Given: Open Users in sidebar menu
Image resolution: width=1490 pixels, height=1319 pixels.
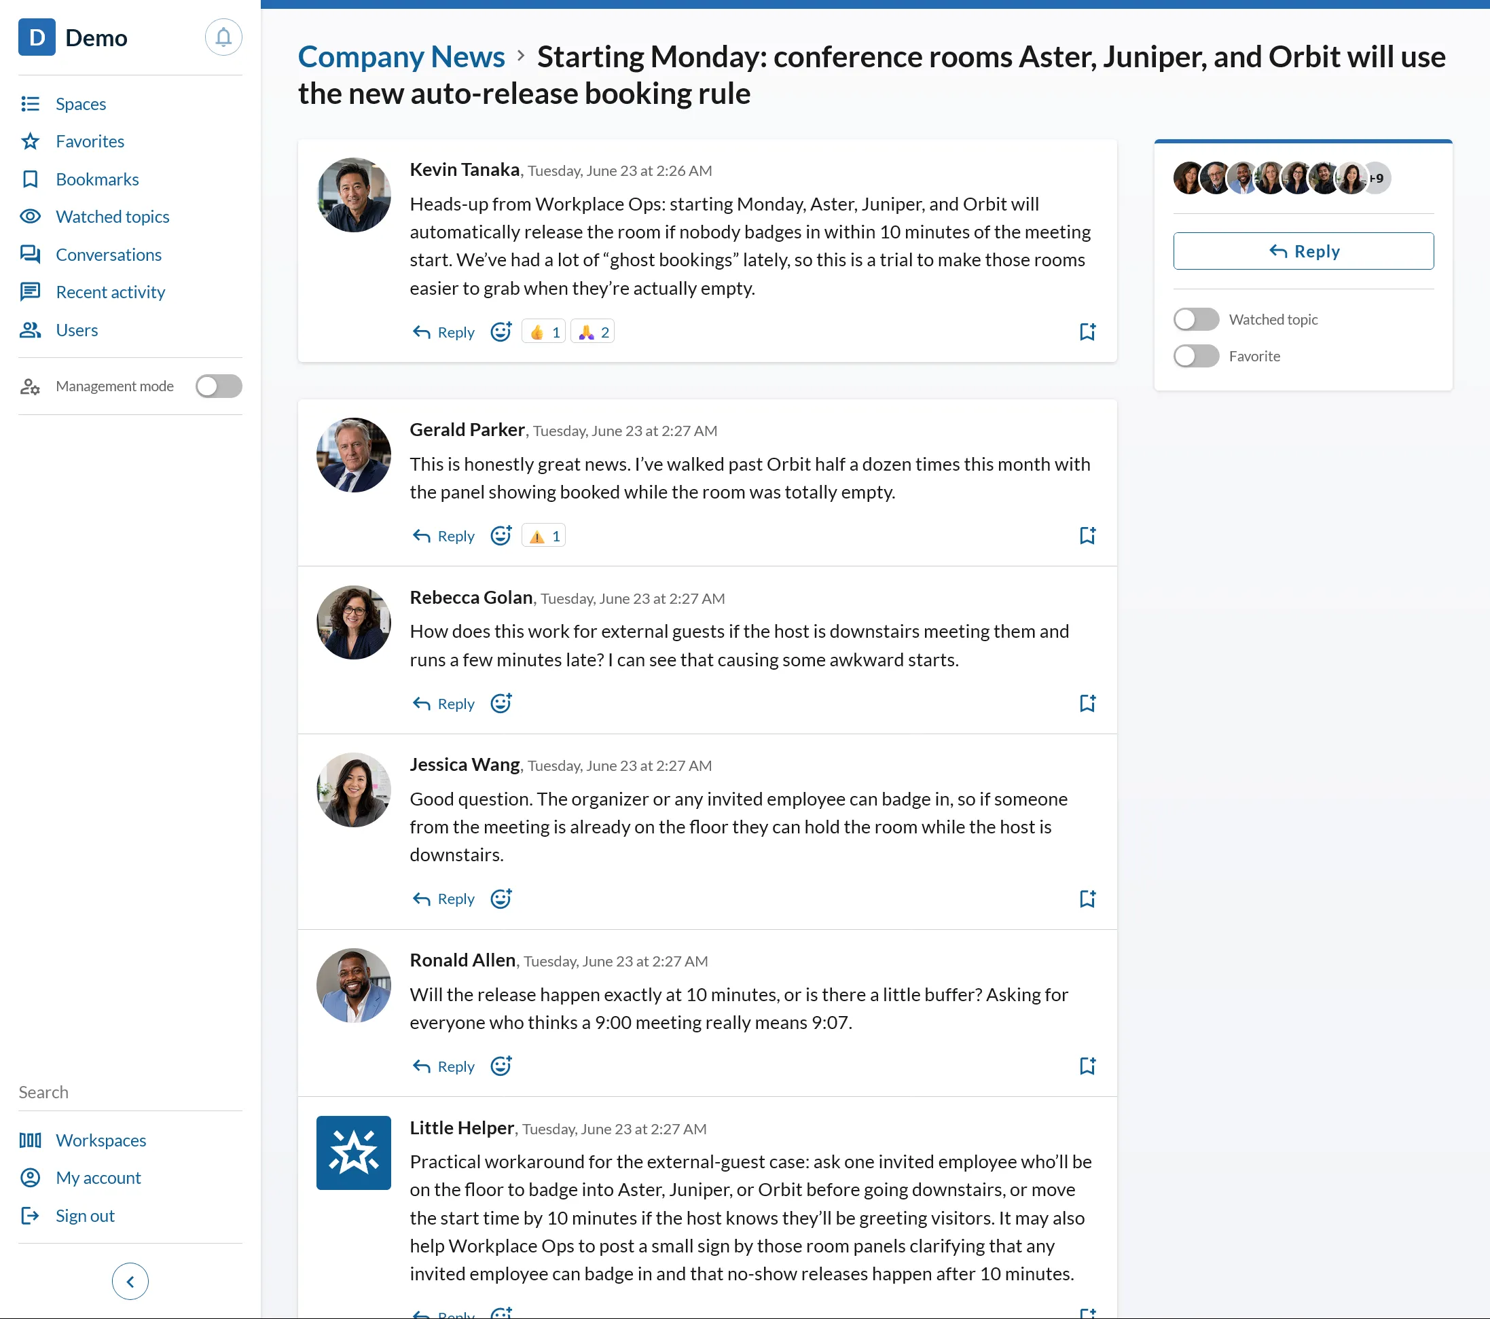Looking at the screenshot, I should coord(77,330).
